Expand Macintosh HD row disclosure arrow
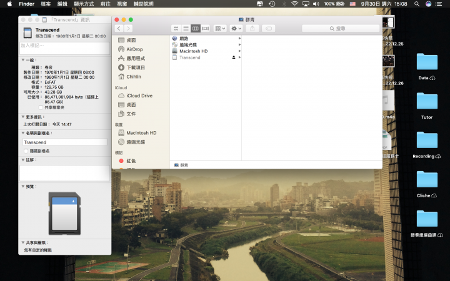450x281 pixels. [x=239, y=51]
